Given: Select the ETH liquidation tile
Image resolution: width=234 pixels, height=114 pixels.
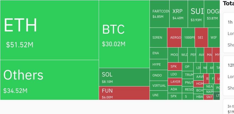Looking at the screenshot, I should [50, 30].
